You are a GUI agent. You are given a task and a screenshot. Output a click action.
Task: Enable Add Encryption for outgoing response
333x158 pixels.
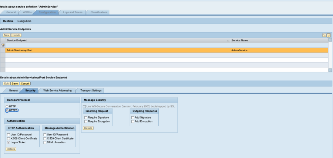132,121
